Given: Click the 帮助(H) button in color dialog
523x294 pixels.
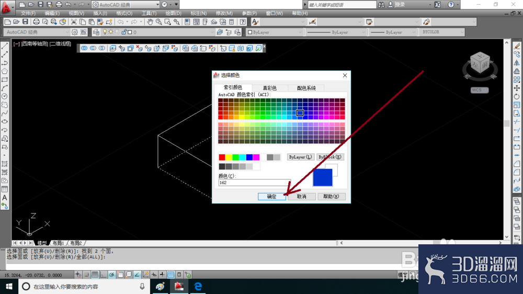Looking at the screenshot, I should click(331, 197).
